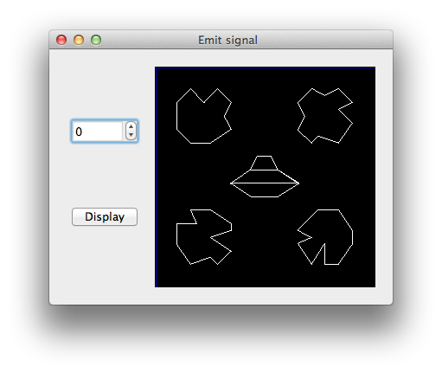
Task: Minimize window with the yellow button
Action: pos(79,40)
